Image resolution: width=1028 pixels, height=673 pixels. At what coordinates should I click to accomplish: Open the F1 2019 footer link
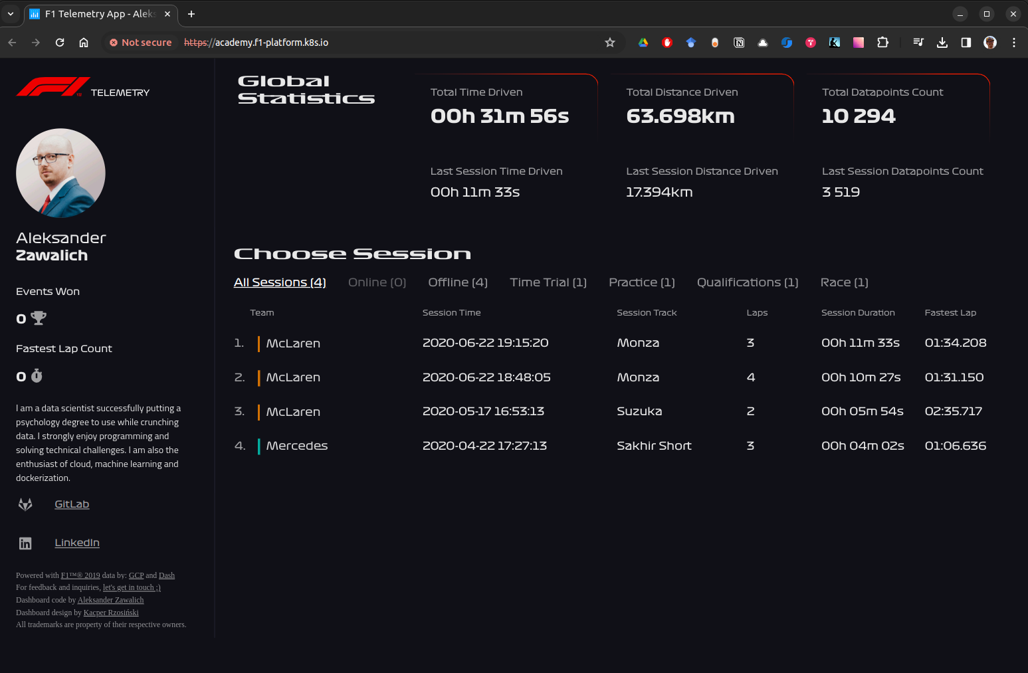[x=80, y=575]
